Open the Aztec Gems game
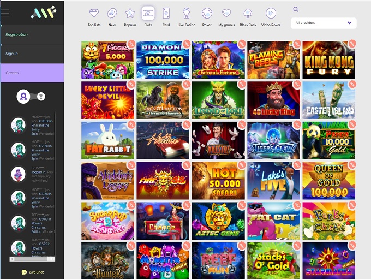The image size is (371, 279). coord(218,221)
